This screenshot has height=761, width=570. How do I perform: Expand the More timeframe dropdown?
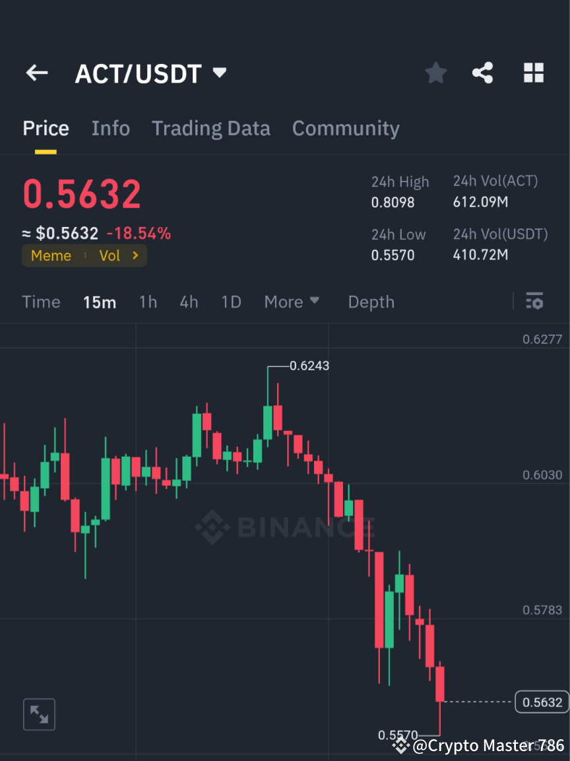[x=292, y=302]
